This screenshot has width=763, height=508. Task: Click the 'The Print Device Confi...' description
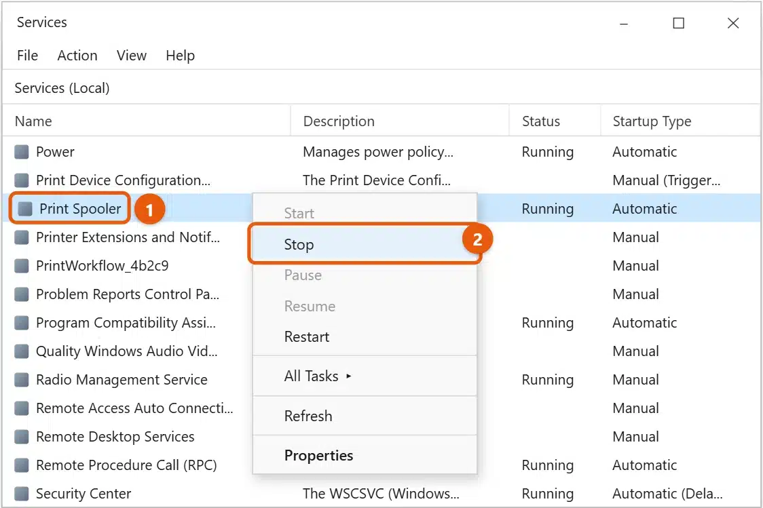(x=377, y=180)
